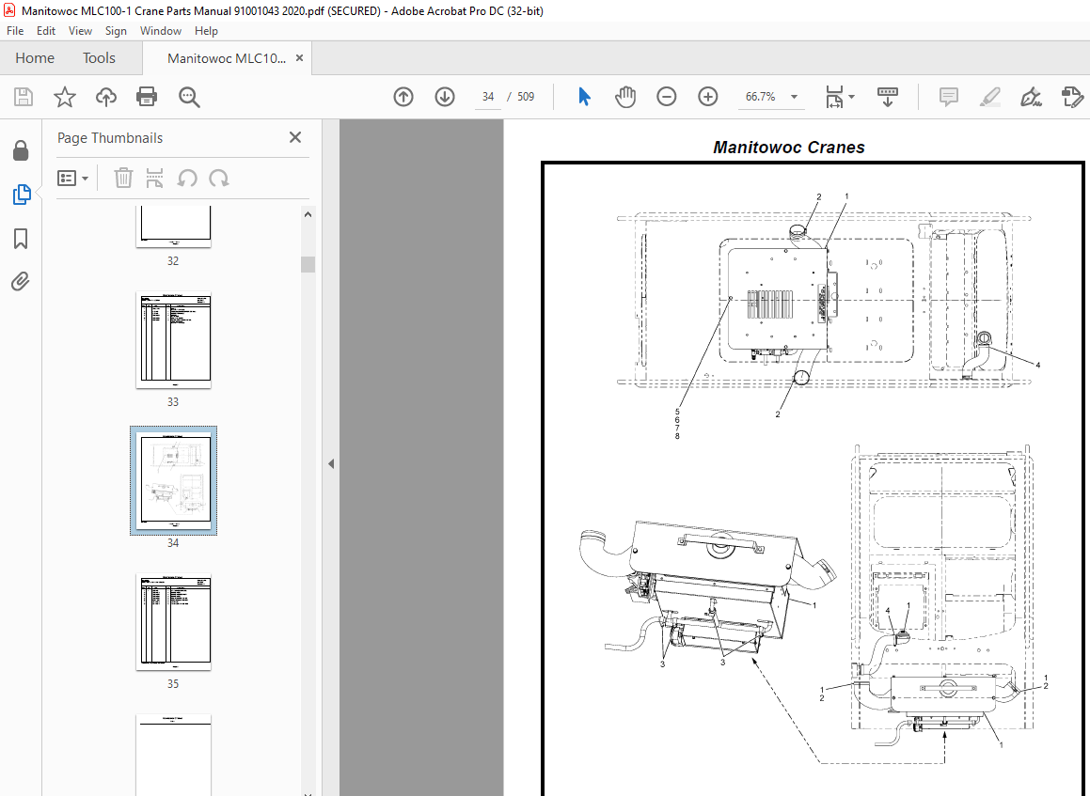Rotate pages counterclockwise

187,179
